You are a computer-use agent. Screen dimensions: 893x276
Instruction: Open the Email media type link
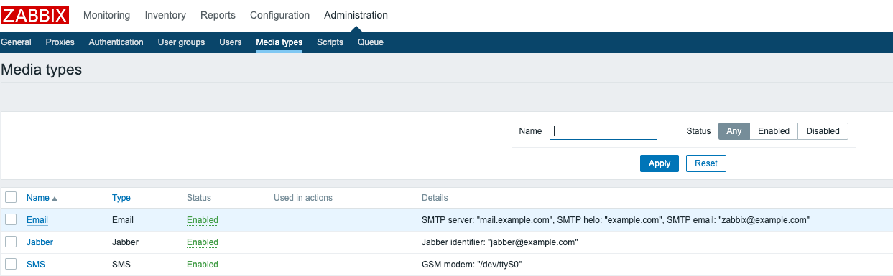37,220
